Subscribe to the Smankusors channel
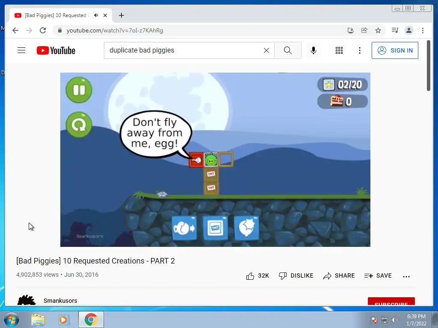 [x=391, y=302]
